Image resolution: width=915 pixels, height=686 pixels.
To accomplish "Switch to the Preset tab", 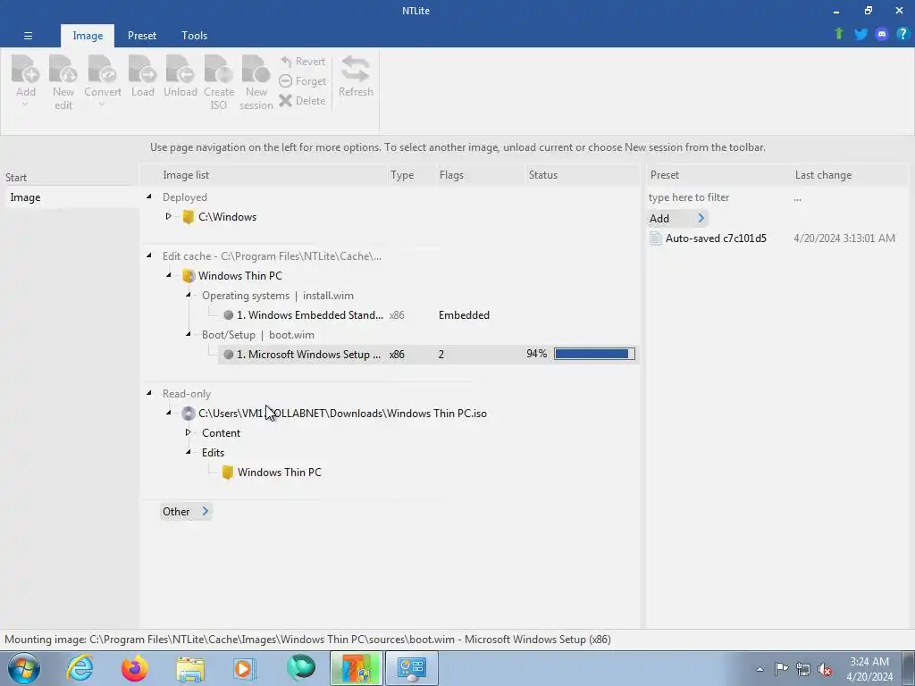I will coord(142,36).
